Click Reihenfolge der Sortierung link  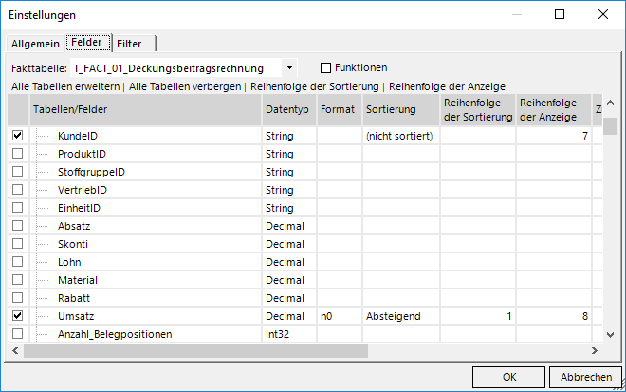point(313,86)
